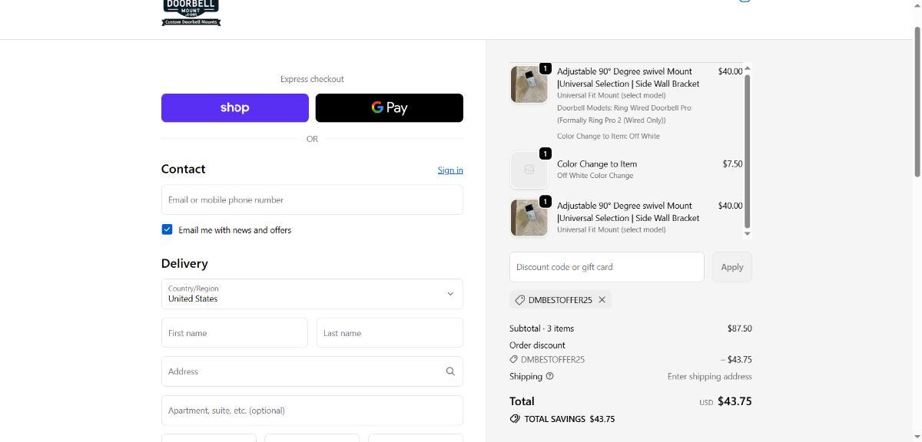Click into the Discount code or gift card field
The width and height of the screenshot is (922, 442).
(606, 267)
